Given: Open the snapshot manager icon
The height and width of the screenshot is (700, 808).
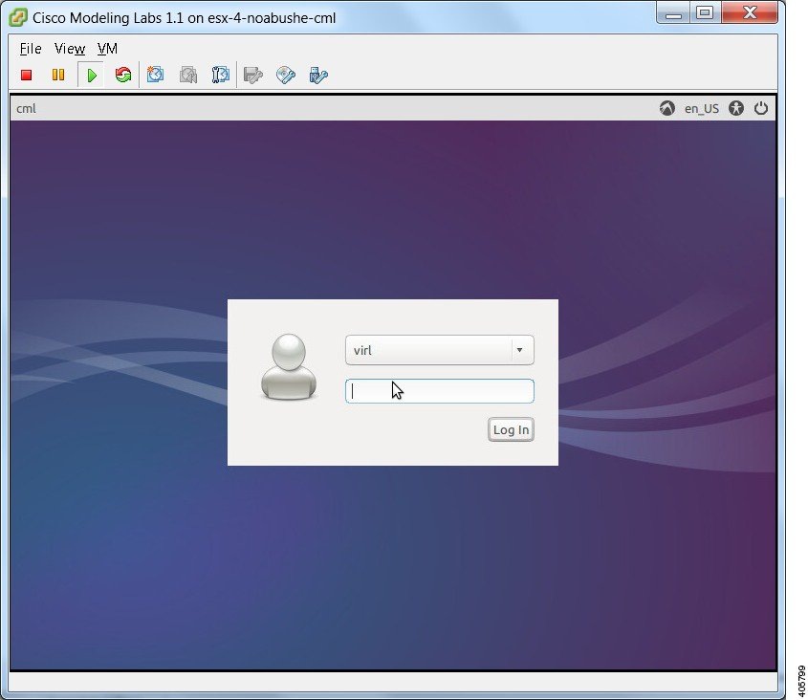Looking at the screenshot, I should click(x=221, y=76).
